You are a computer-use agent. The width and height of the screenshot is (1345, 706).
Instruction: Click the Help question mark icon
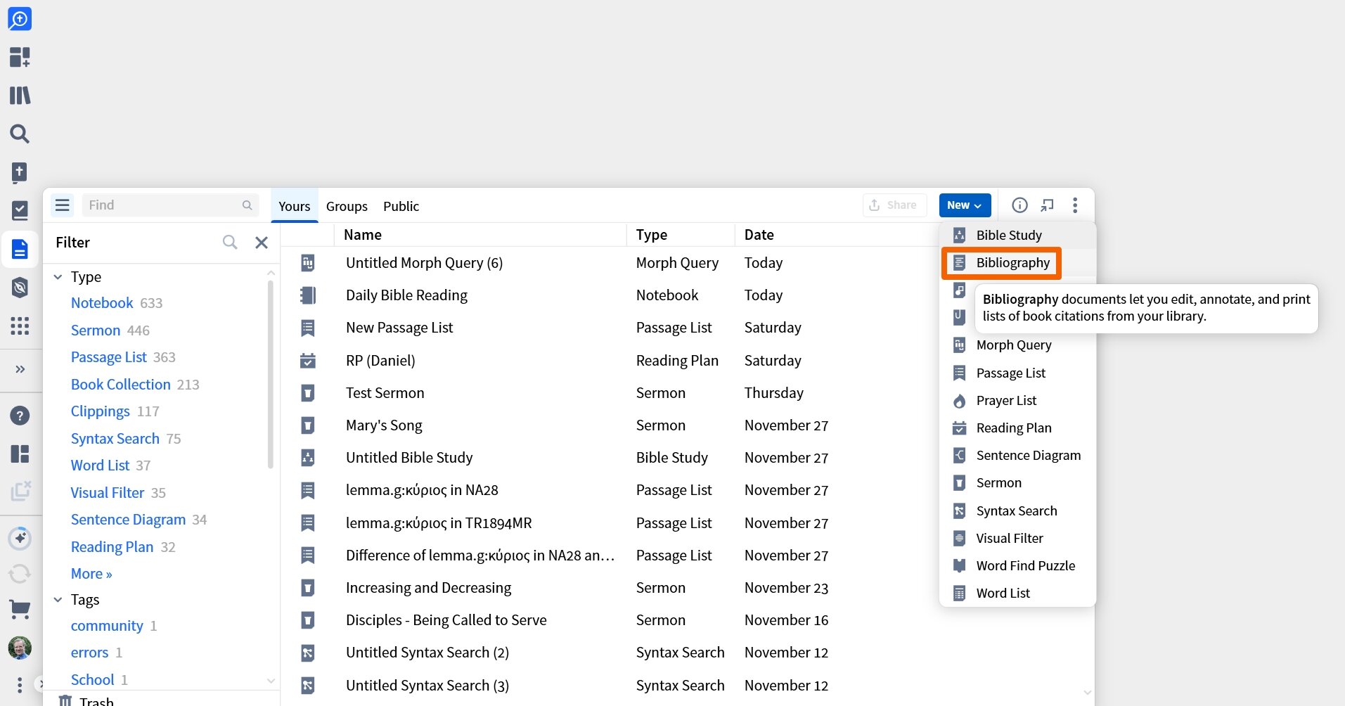click(x=20, y=416)
